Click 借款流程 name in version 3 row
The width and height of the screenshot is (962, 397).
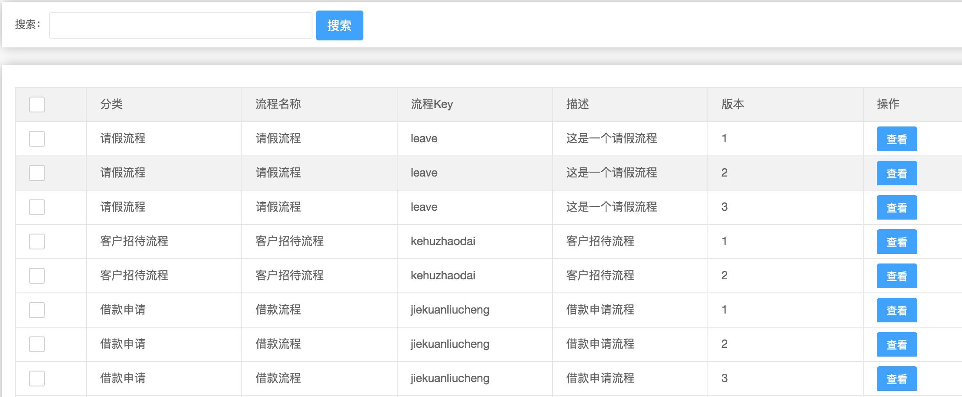pos(278,378)
